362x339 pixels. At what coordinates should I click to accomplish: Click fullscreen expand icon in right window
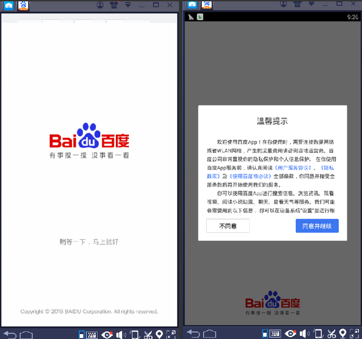click(355, 333)
